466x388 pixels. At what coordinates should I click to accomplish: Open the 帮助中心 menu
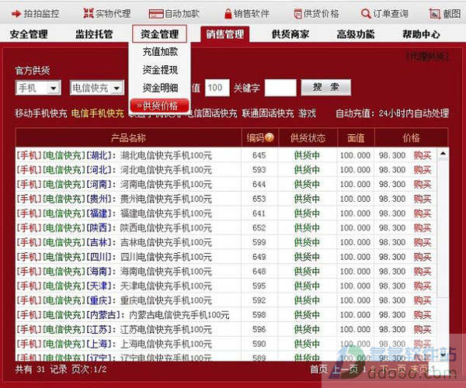421,34
